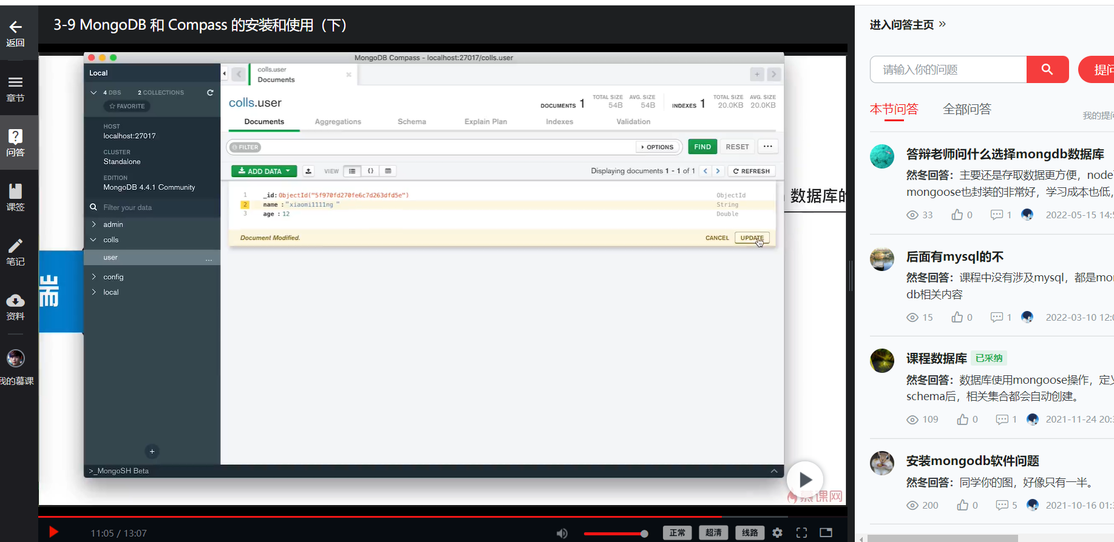1114x542 pixels.
Task: Click the large round play button overlay
Action: [805, 480]
